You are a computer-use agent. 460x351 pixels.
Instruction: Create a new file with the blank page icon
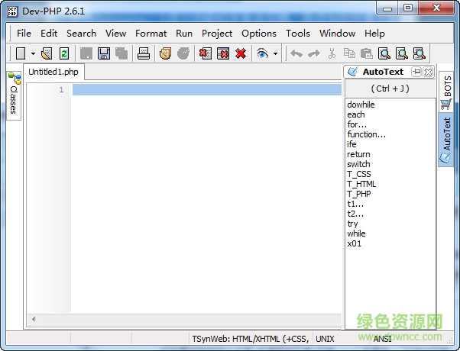tap(21, 53)
